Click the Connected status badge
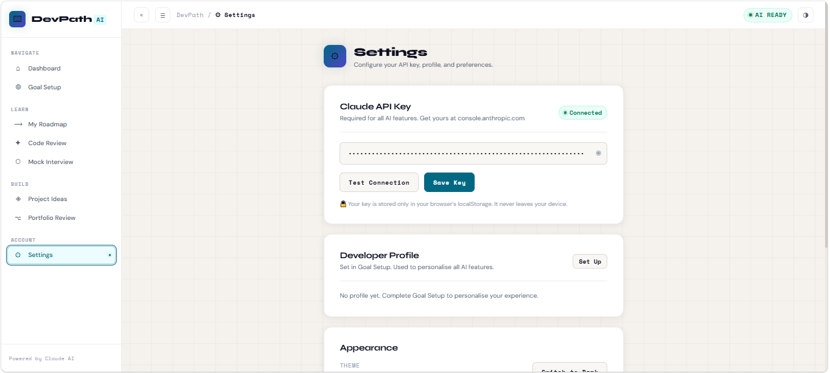The height and width of the screenshot is (373, 830). (582, 113)
